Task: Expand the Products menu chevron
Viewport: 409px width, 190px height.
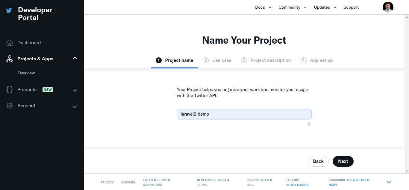Action: tap(75, 90)
